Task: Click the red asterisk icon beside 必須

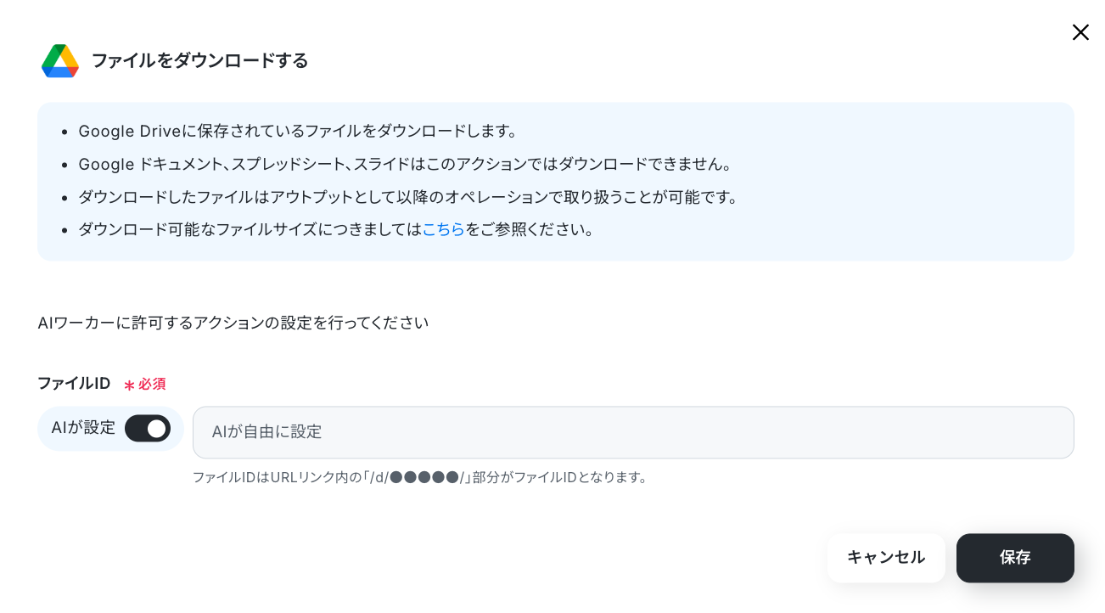Action: [x=129, y=385]
